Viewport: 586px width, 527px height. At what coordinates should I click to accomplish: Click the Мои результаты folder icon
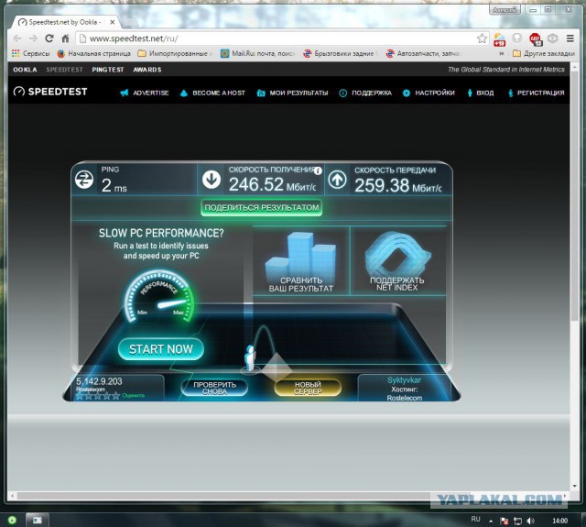(x=261, y=93)
